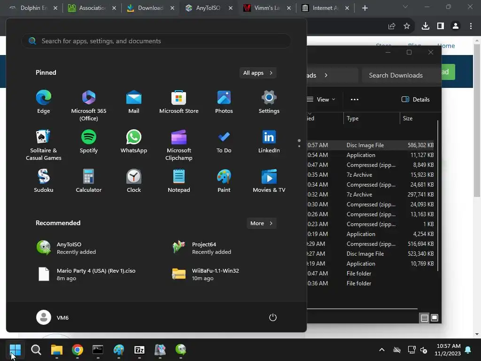481x361 pixels.
Task: Open Chrome profile icon
Action: [456, 26]
